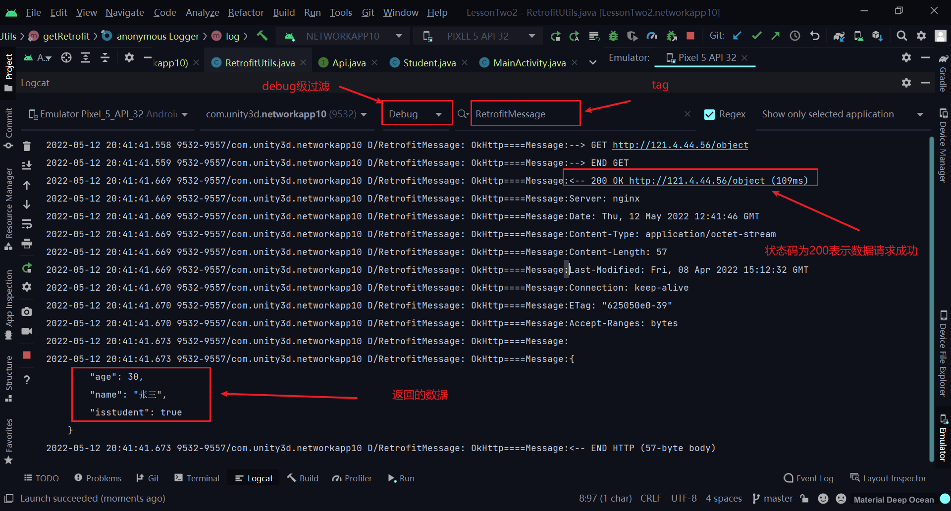Click Git rollback undo arrow
Viewport: 951px width, 511px height.
[x=815, y=36]
